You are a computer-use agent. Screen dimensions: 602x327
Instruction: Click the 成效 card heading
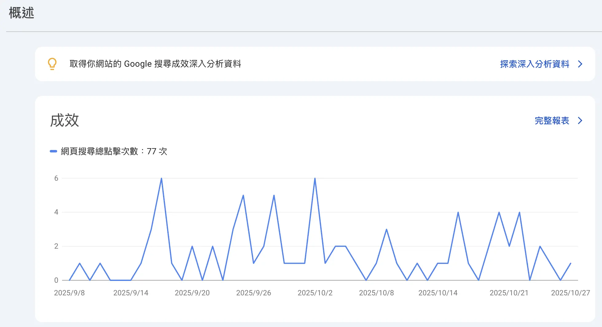64,120
